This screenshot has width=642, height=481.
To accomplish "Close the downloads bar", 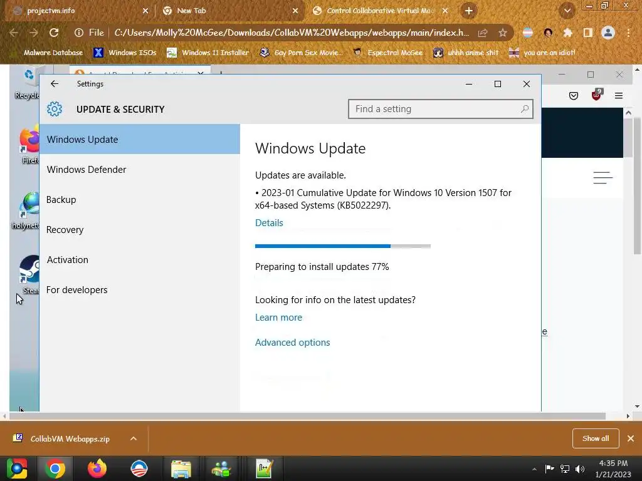I will tap(631, 438).
